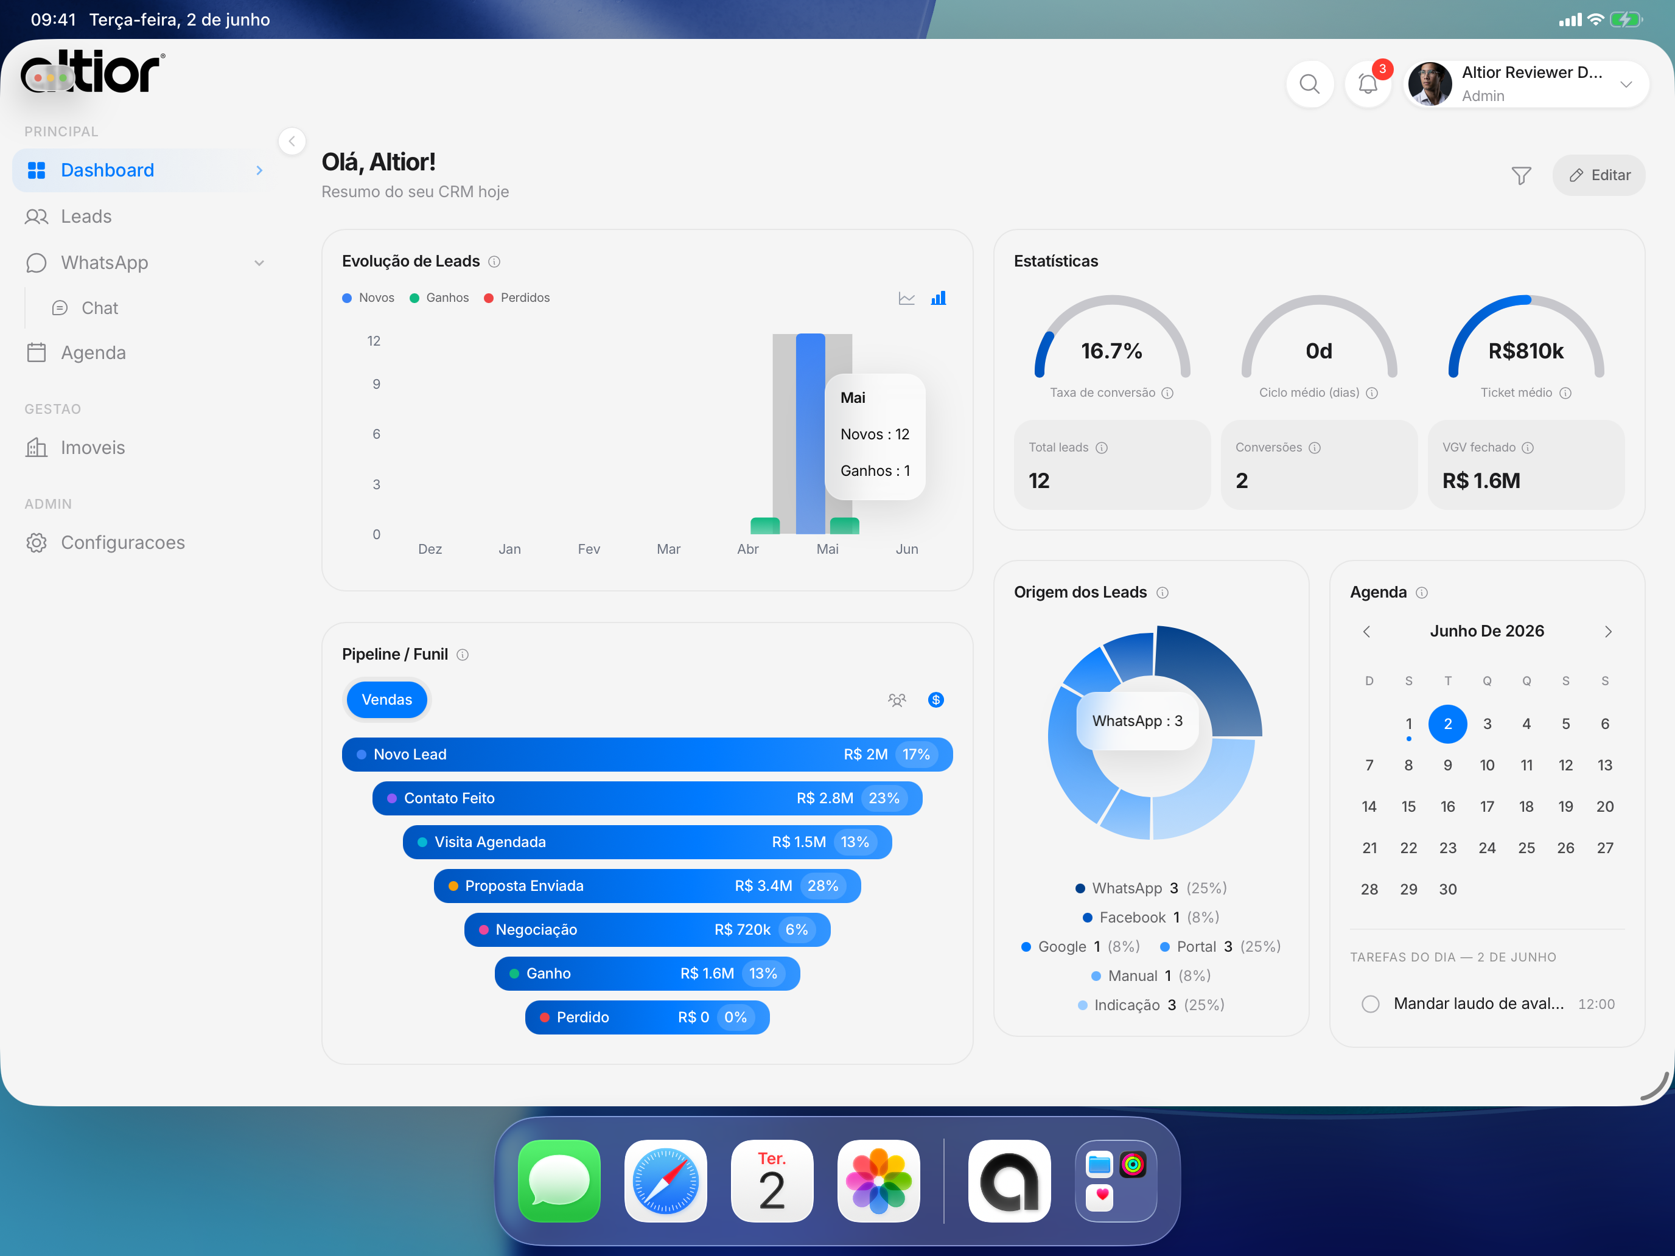Collapse the sidebar with arrow button
Viewport: 1675px width, 1256px height.
[292, 141]
